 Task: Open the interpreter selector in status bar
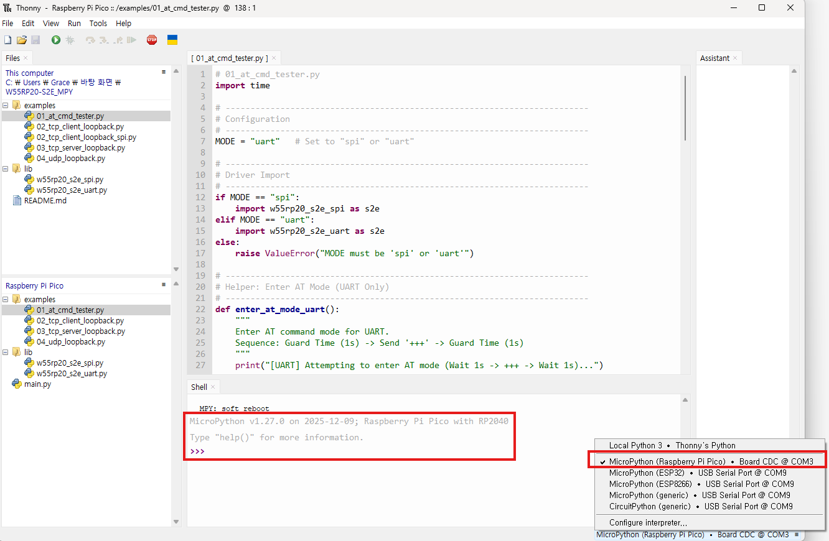[697, 535]
